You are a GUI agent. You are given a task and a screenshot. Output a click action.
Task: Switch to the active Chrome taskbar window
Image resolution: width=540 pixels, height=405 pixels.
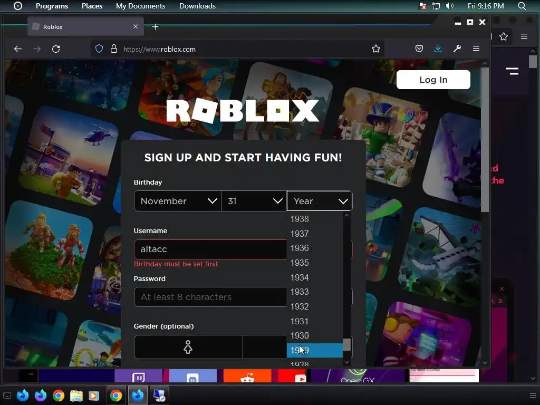pos(116,396)
